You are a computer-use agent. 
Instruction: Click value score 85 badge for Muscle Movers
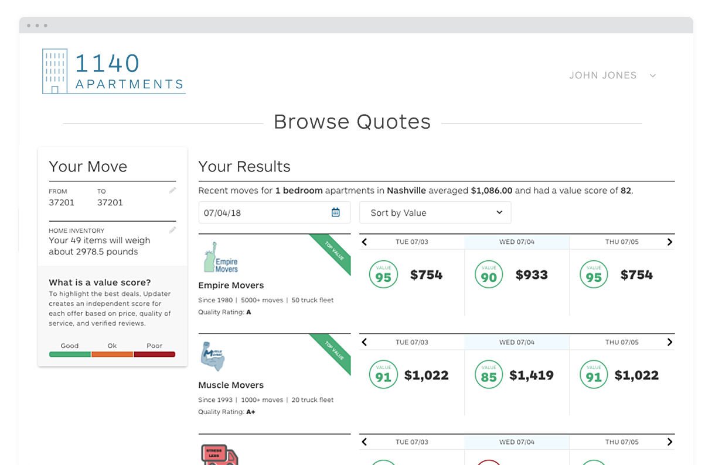point(489,375)
